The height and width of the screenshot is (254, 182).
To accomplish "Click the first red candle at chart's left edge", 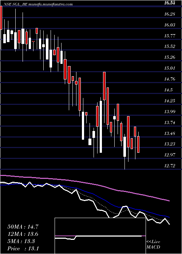I will pos(1,18).
